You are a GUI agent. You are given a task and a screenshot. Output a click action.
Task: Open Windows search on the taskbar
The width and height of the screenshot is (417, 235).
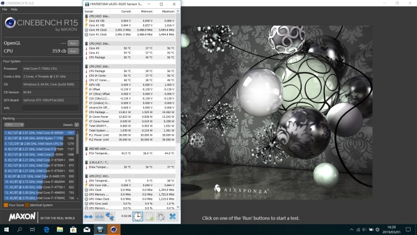[20, 229]
